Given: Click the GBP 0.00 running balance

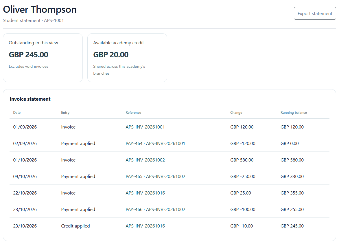Looking at the screenshot, I should pyautogui.click(x=290, y=143).
